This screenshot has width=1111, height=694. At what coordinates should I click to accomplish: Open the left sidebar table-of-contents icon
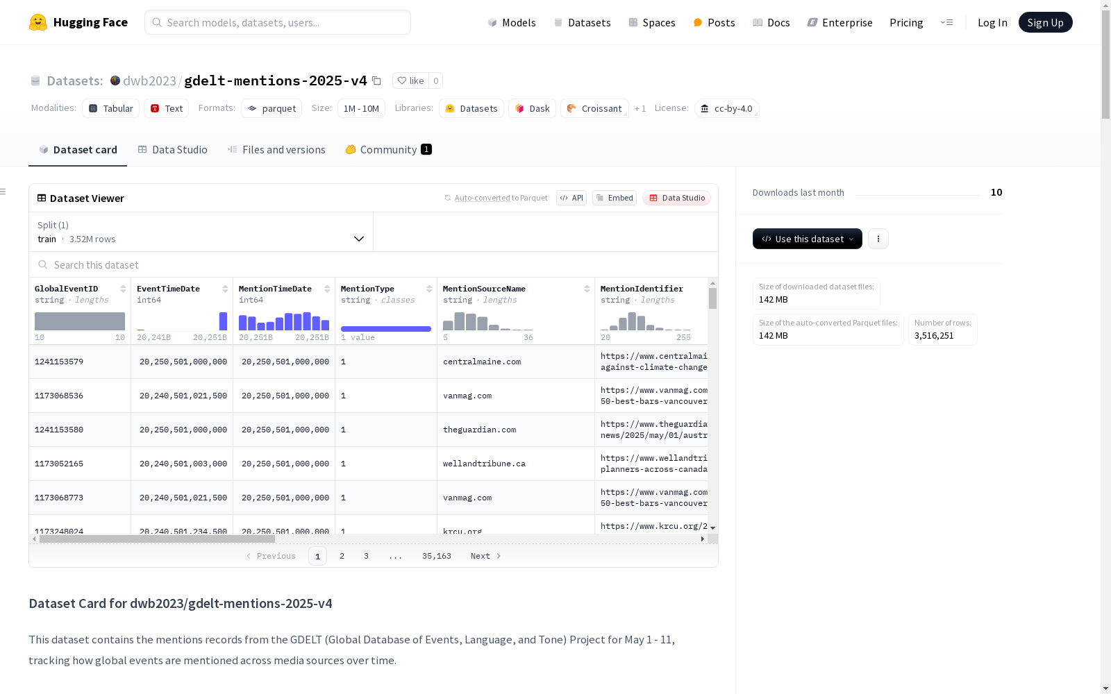[3, 192]
